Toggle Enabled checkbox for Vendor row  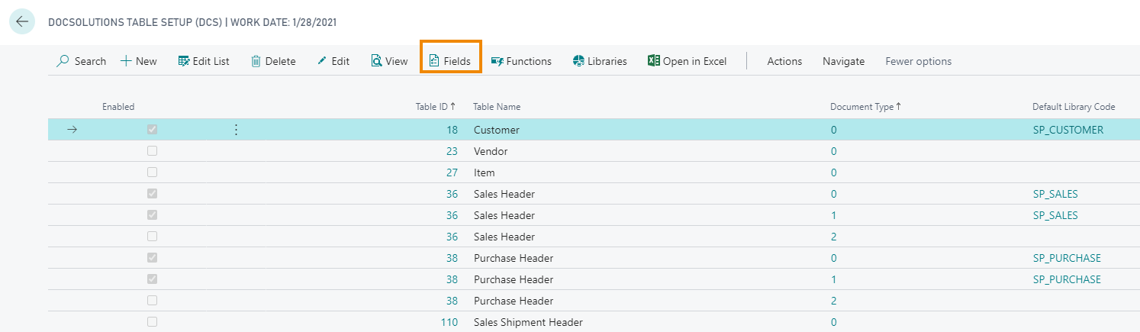click(153, 151)
